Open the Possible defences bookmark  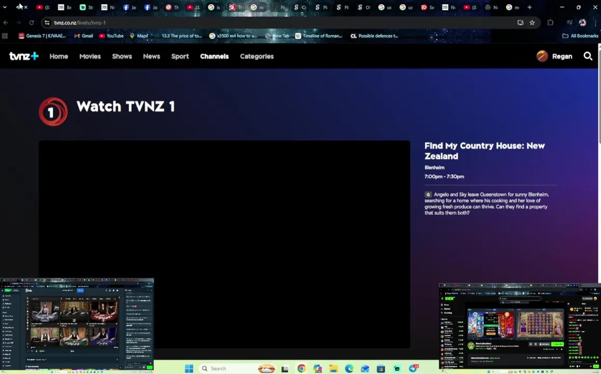(x=374, y=36)
